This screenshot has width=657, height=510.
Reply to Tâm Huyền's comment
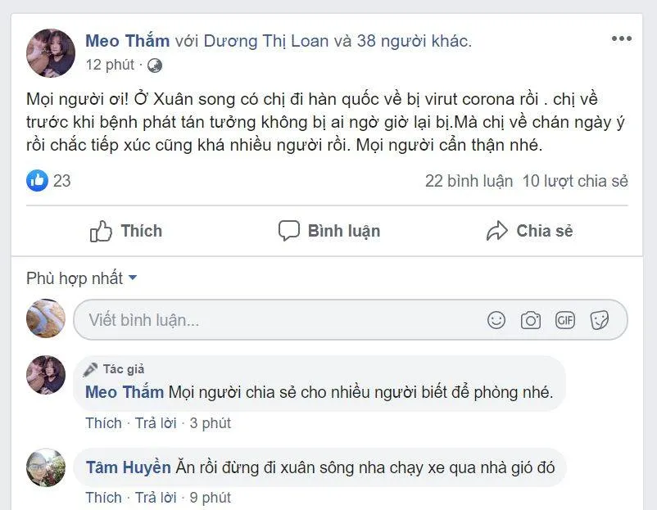point(156,497)
